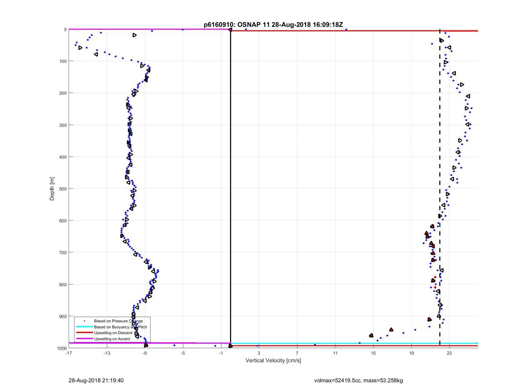This screenshot has width=528, height=391.
Task: Select the Vertical Velocity [cm/s] axis label
Action: [x=273, y=361]
